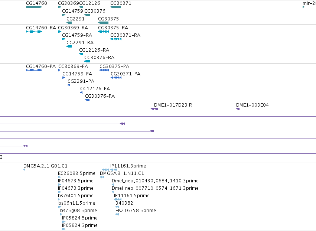Open the CG30369-RA transcript
The width and height of the screenshot is (316, 231).
click(x=60, y=32)
